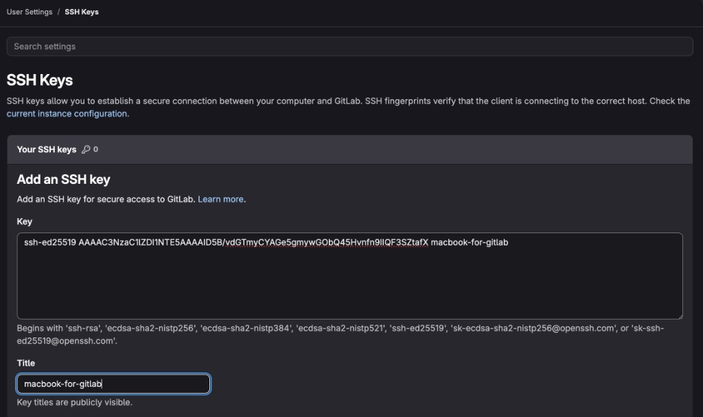Screen dimensions: 703x417
Task: Click the "SSH Keys" page title
Action: point(38,80)
